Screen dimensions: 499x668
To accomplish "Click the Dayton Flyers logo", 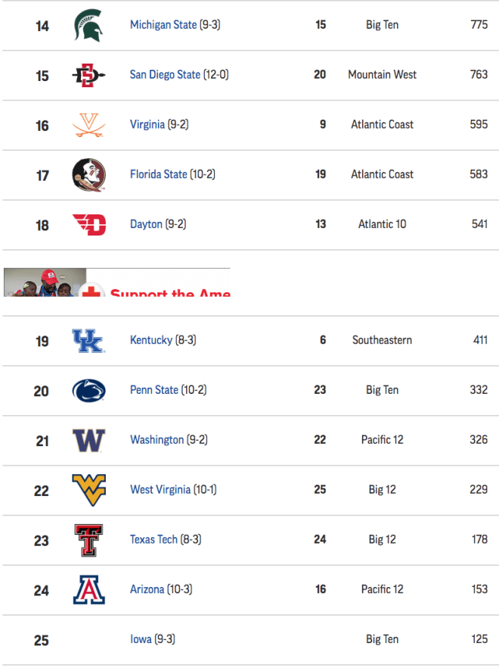I will click(x=89, y=224).
